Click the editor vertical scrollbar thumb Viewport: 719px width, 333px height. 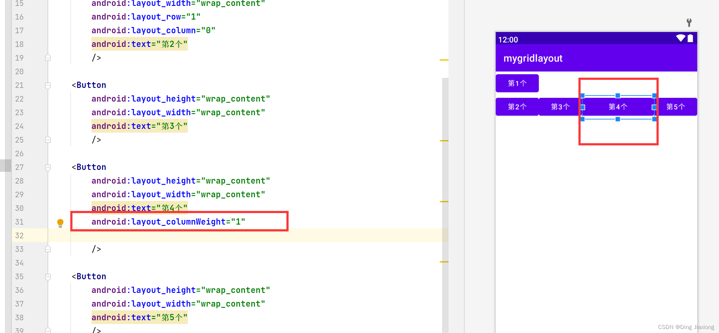(445, 205)
